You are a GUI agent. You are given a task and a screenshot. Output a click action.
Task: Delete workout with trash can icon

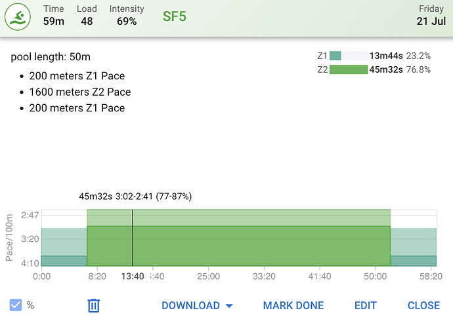click(x=94, y=305)
